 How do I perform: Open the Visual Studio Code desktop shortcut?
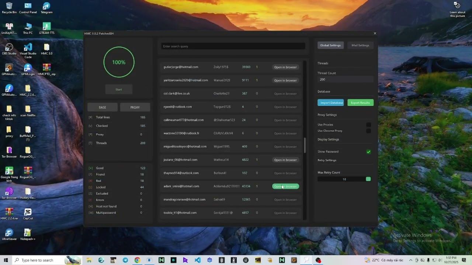(x=28, y=51)
